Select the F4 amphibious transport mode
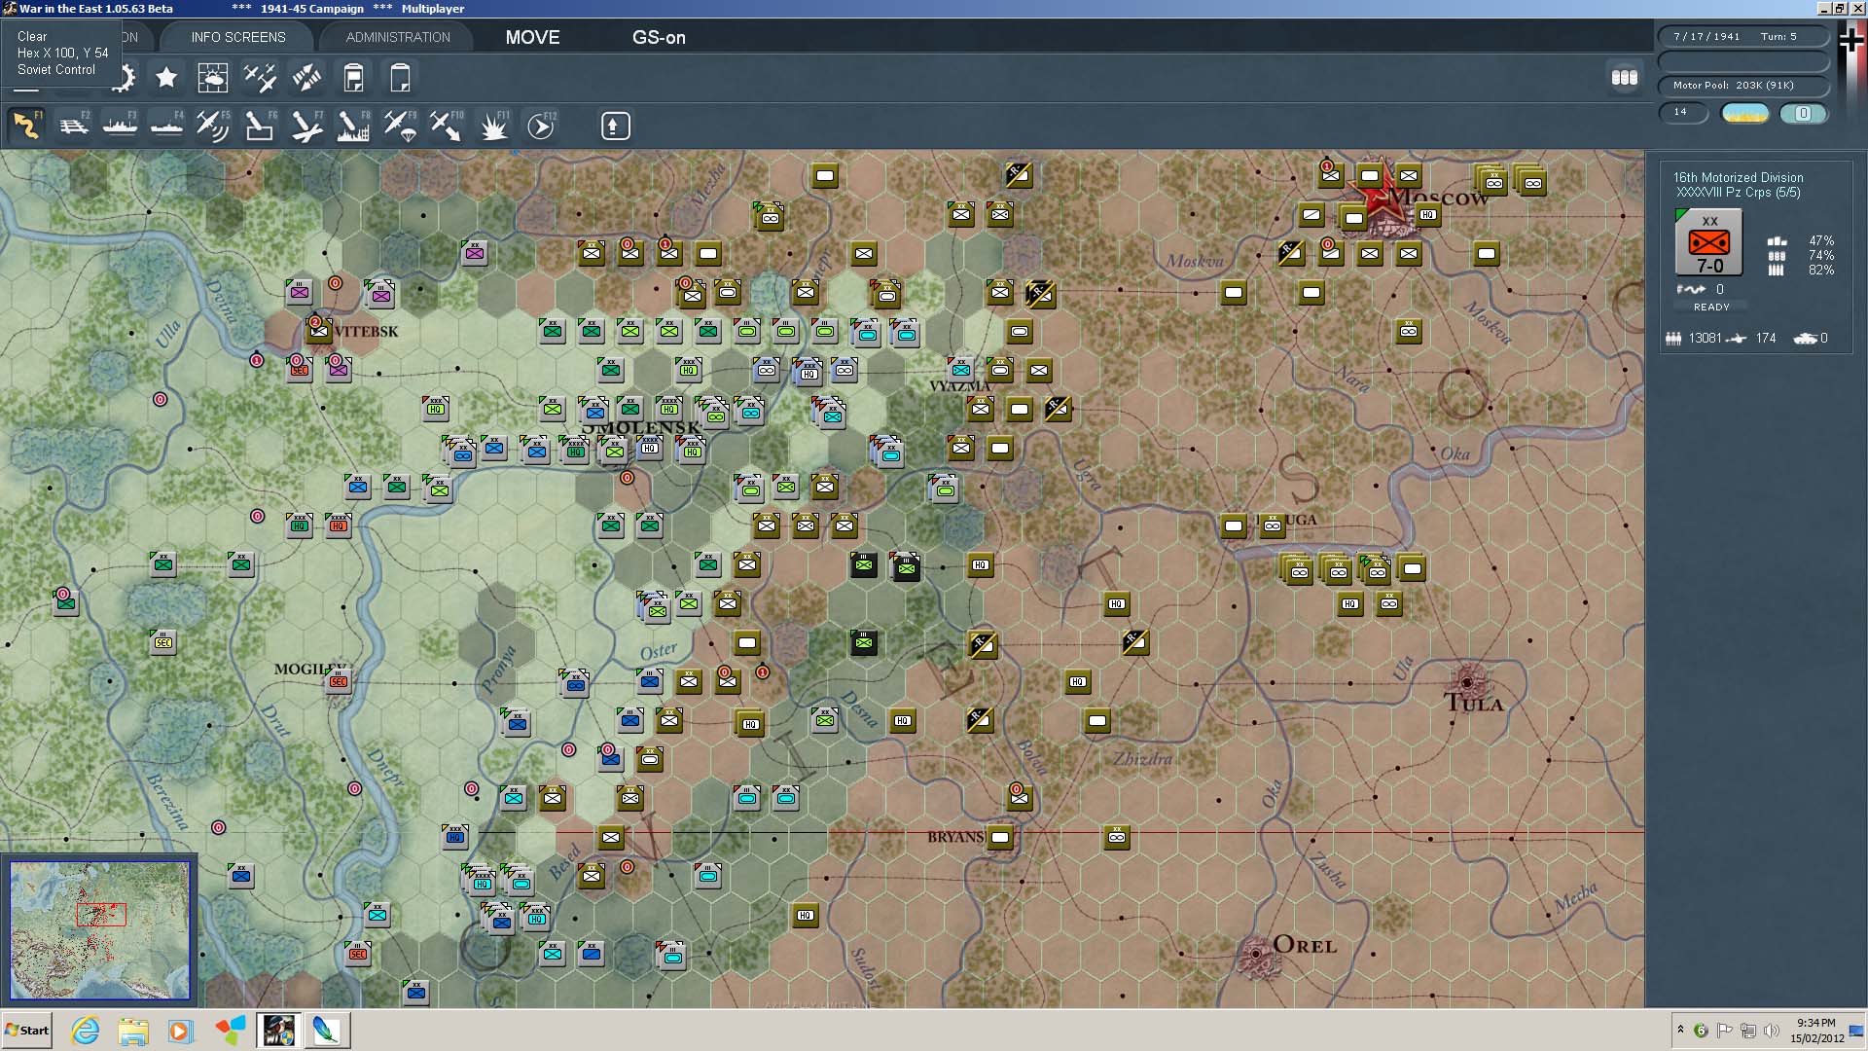 (166, 126)
